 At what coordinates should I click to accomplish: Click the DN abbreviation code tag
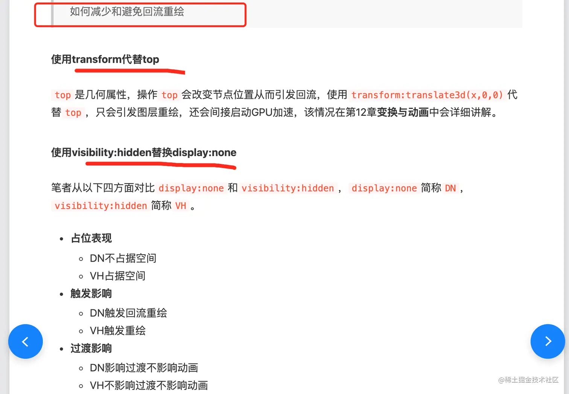pyautogui.click(x=450, y=188)
